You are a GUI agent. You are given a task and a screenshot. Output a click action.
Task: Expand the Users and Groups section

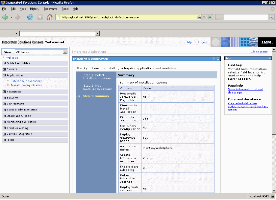coord(4,116)
